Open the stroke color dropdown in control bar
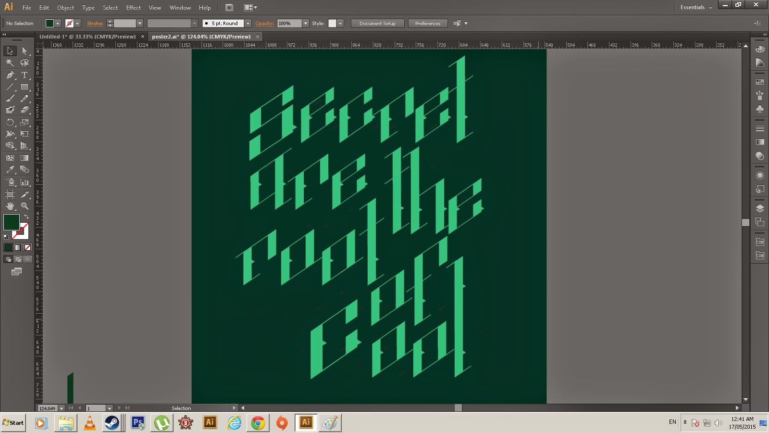Screen dimensions: 769x433 click(x=77, y=23)
